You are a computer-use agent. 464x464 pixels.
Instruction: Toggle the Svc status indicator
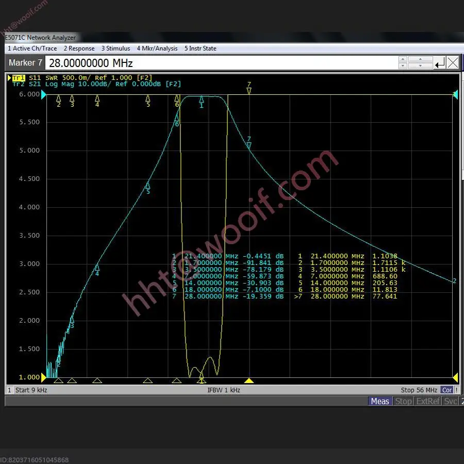tap(449, 401)
